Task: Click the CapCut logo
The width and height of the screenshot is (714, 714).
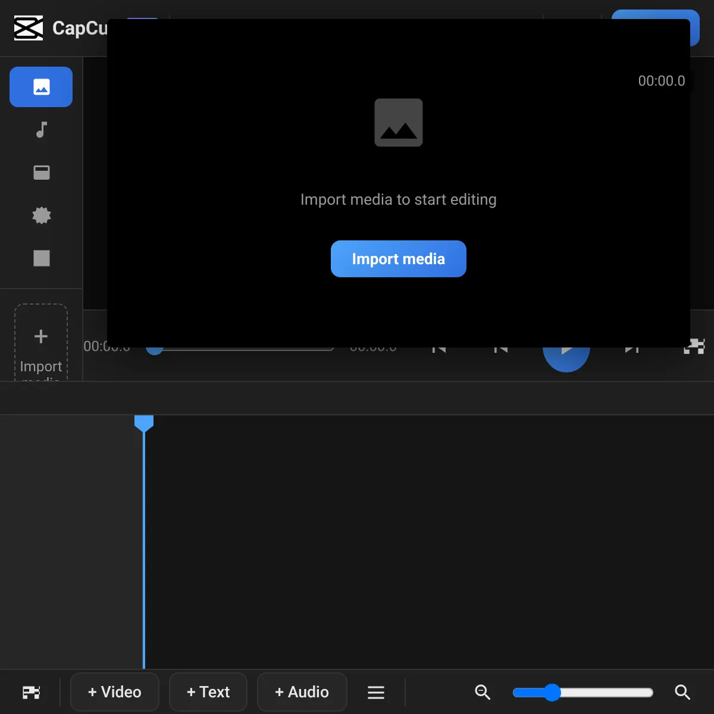Action: click(x=29, y=28)
